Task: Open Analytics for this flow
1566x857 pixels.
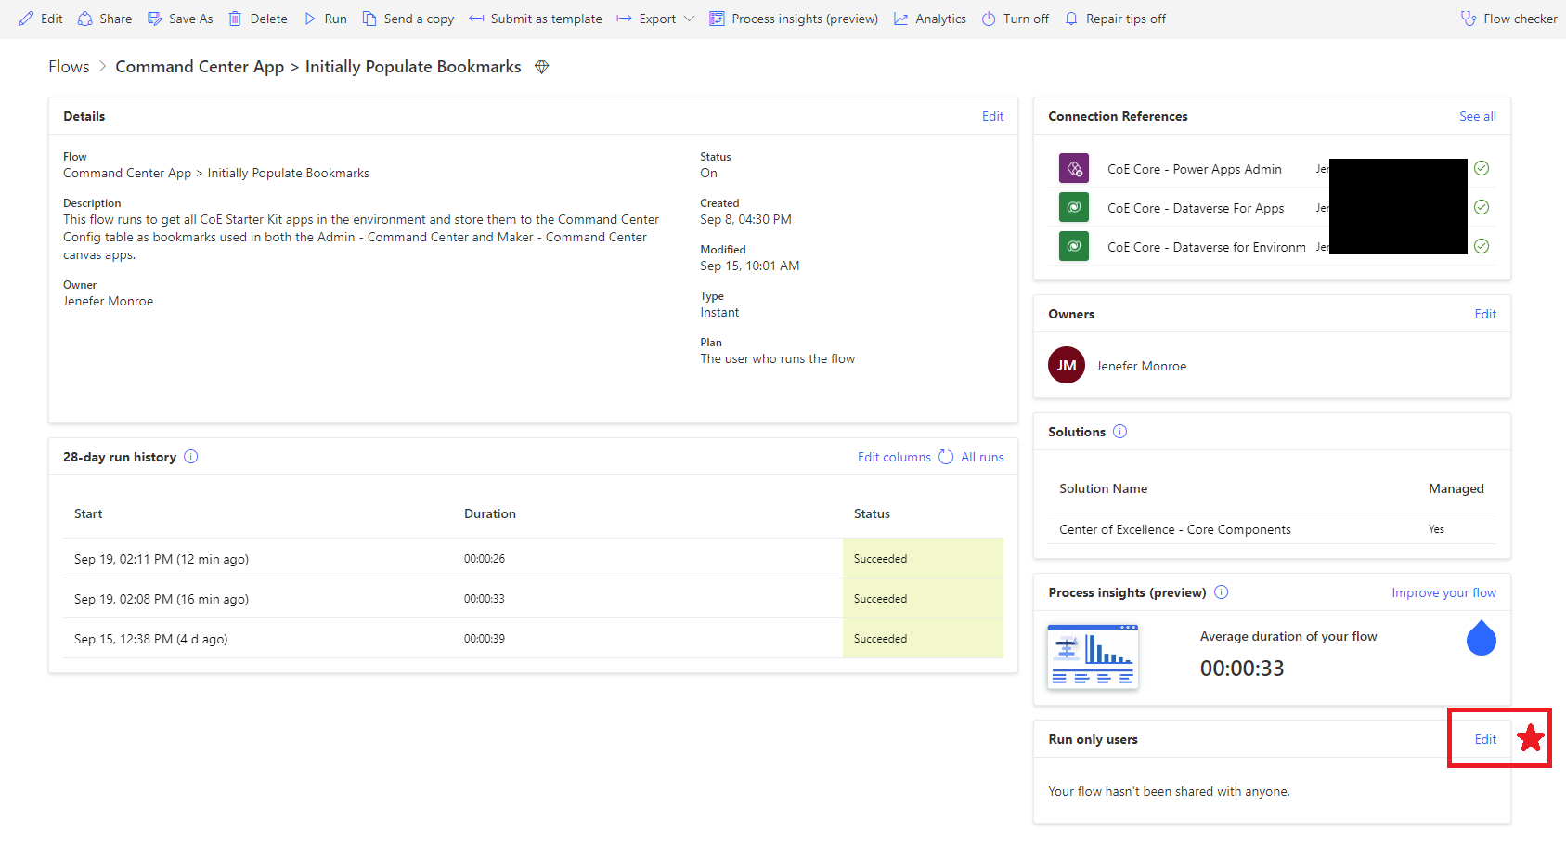Action: coord(929,19)
